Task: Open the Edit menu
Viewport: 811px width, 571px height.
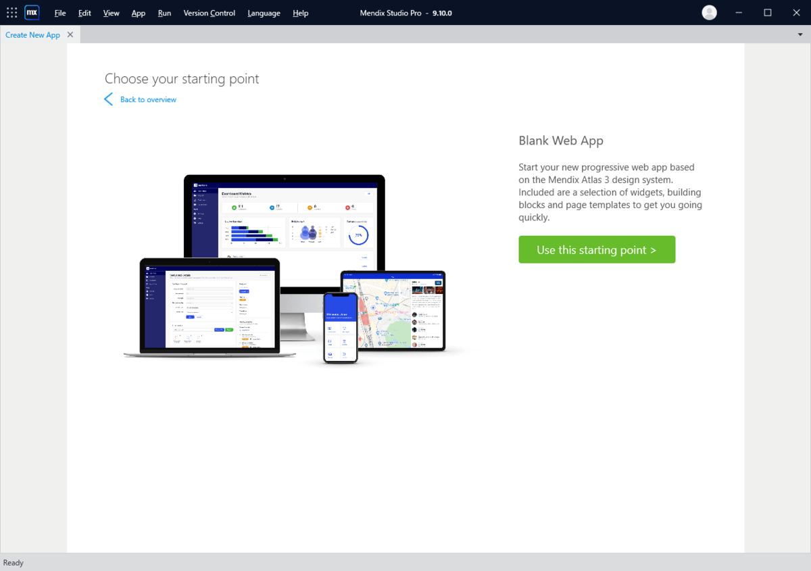Action: click(84, 13)
